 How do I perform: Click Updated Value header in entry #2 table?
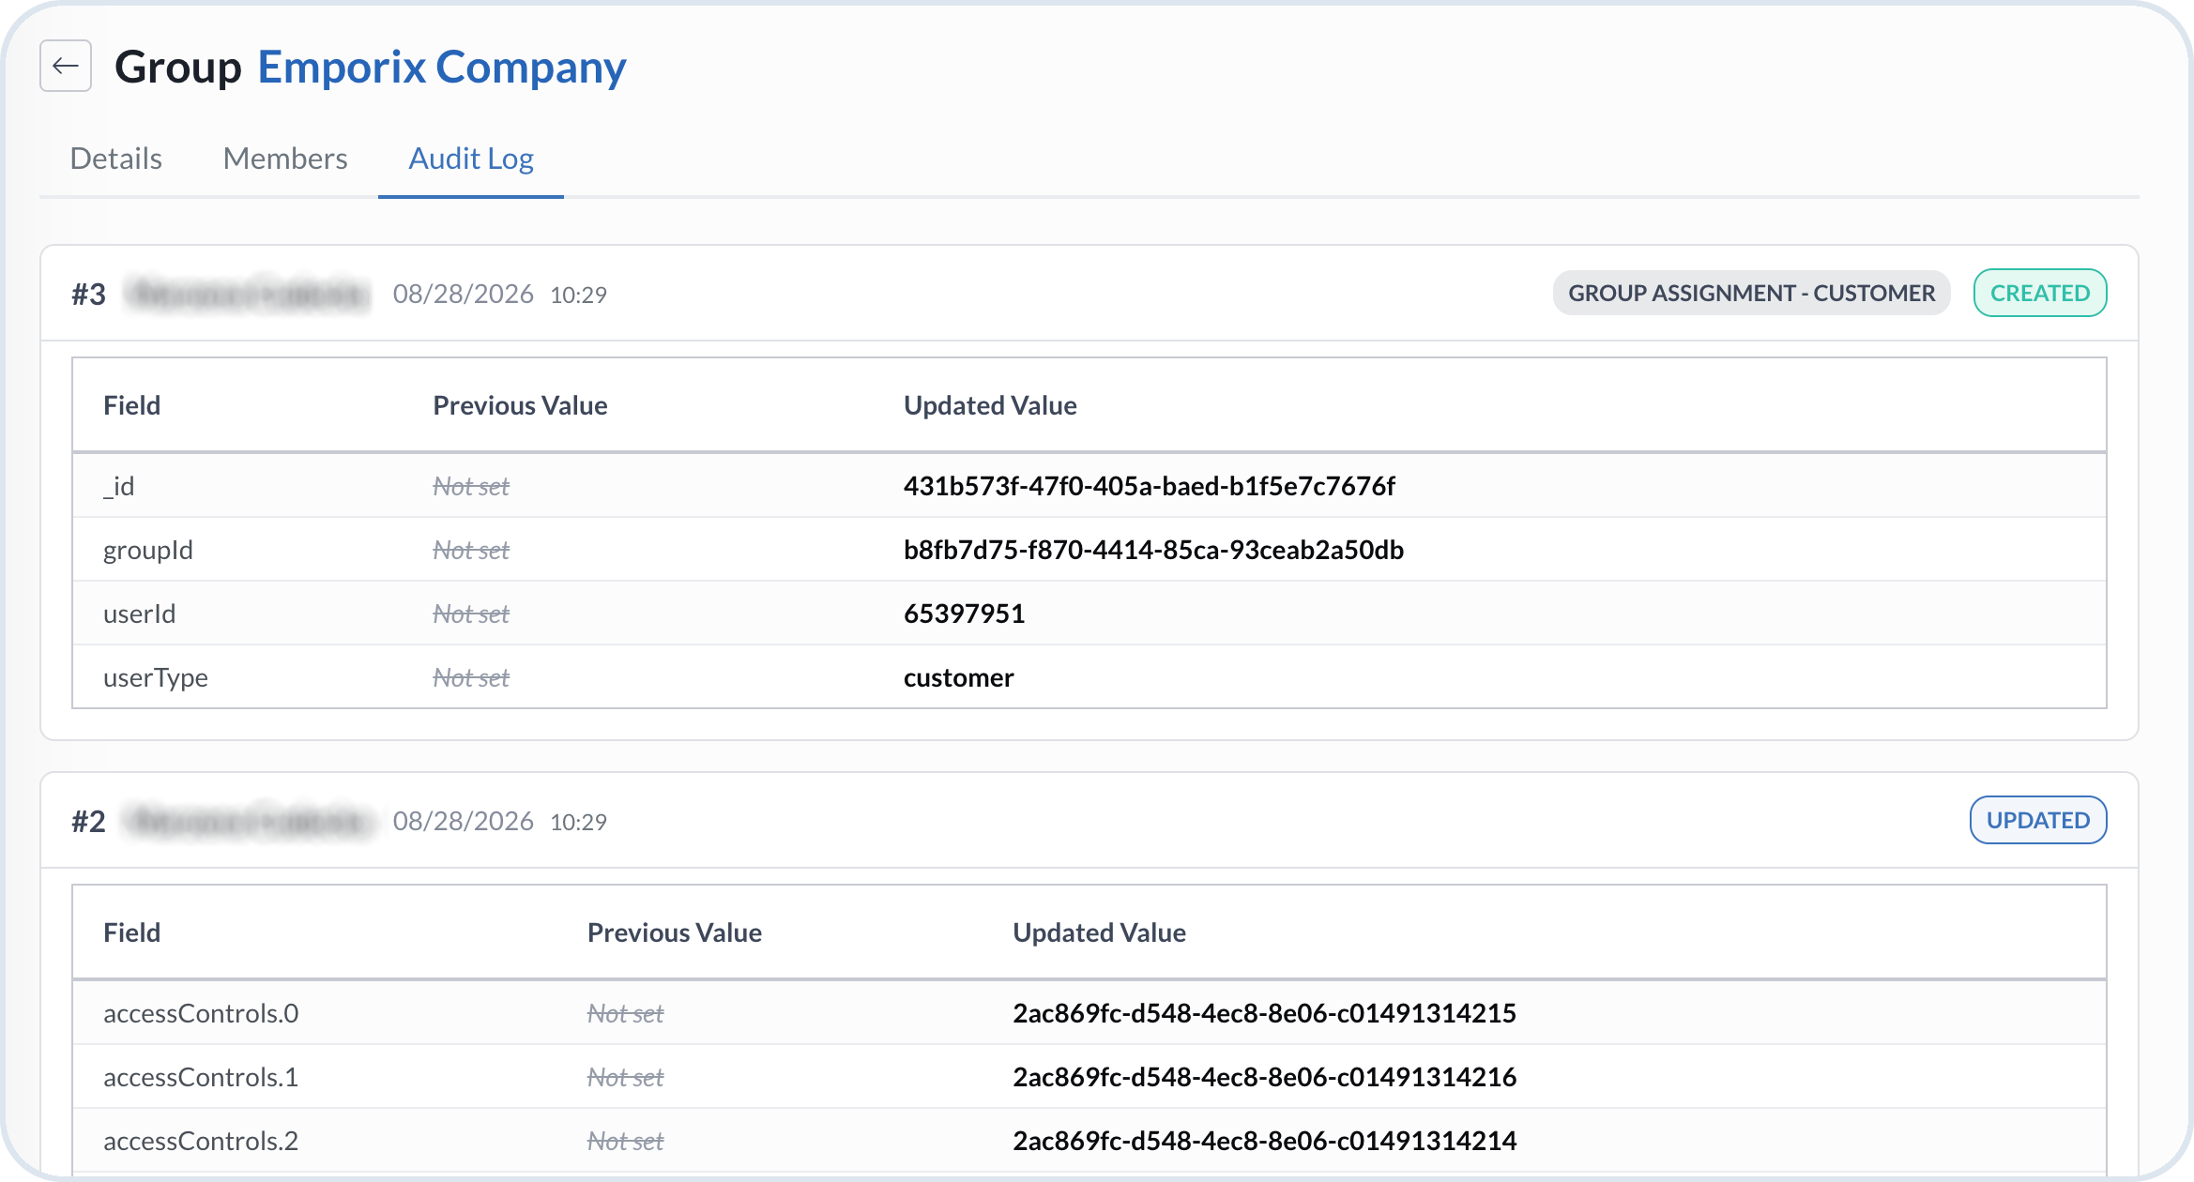(x=1099, y=932)
